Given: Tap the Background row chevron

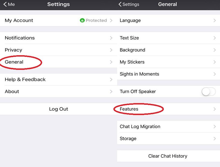Looking at the screenshot, I should click(215, 50).
